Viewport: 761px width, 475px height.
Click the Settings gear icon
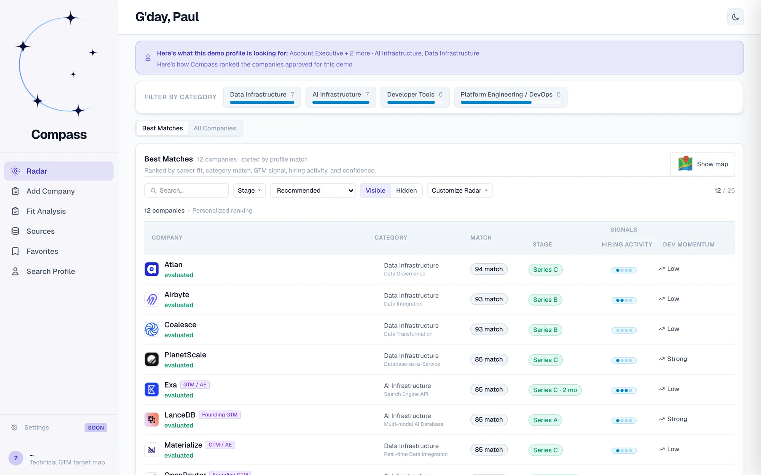point(14,427)
